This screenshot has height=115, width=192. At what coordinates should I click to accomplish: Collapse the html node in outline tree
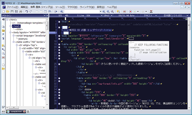pyautogui.click(x=7, y=20)
